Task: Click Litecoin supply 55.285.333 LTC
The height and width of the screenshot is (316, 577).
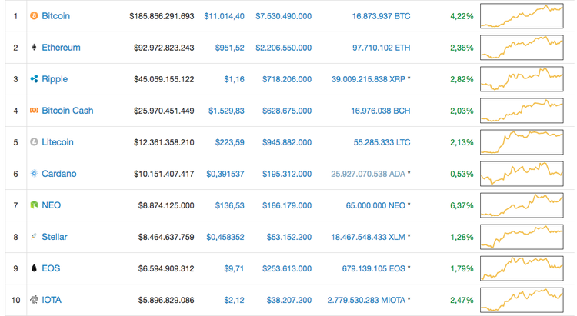Action: [382, 142]
